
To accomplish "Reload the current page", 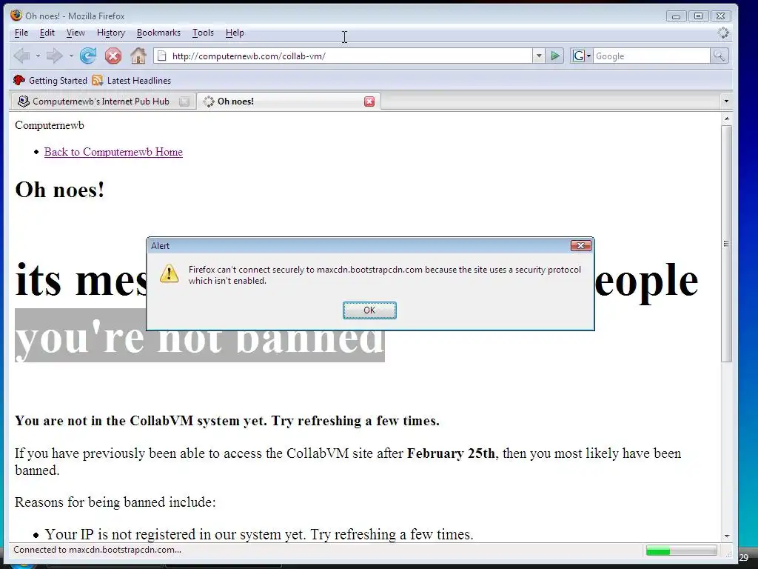I will pyautogui.click(x=88, y=56).
